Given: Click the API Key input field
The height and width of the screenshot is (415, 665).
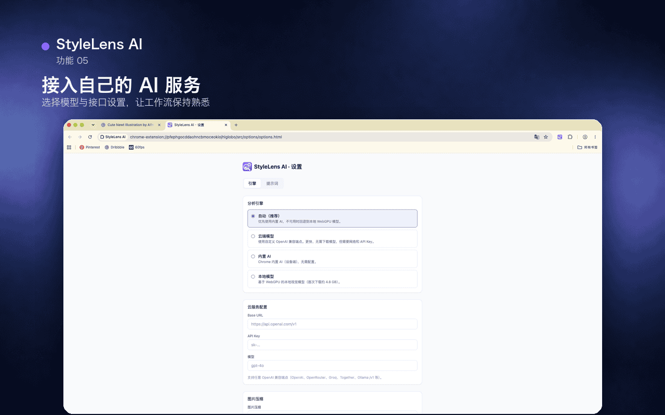Looking at the screenshot, I should click(332, 345).
